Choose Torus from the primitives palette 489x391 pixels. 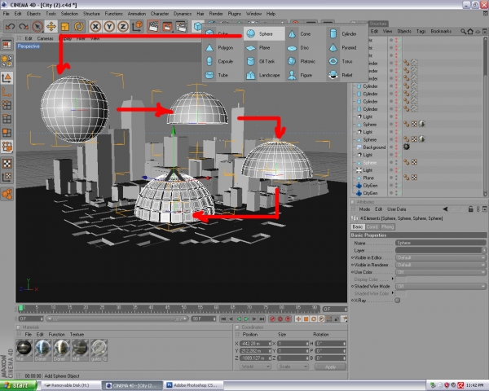[x=346, y=61]
